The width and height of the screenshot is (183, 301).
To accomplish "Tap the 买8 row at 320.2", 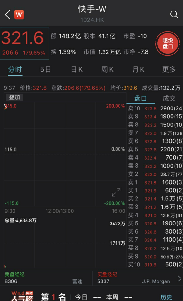I will (x=155, y=248).
